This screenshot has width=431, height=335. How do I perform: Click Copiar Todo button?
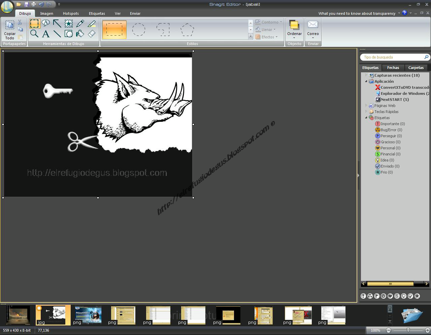(9, 30)
